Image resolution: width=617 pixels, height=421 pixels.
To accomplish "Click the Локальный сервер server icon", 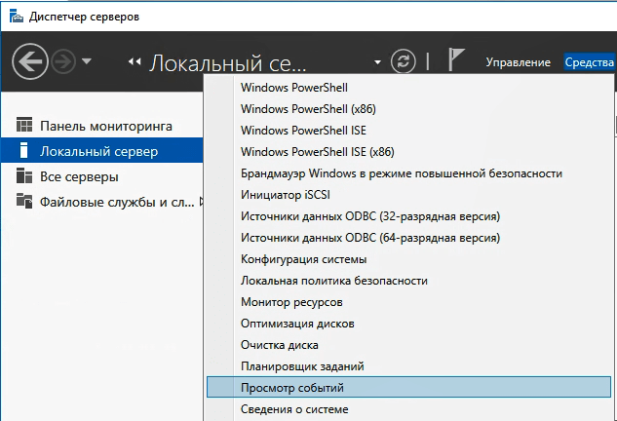I will 24,150.
